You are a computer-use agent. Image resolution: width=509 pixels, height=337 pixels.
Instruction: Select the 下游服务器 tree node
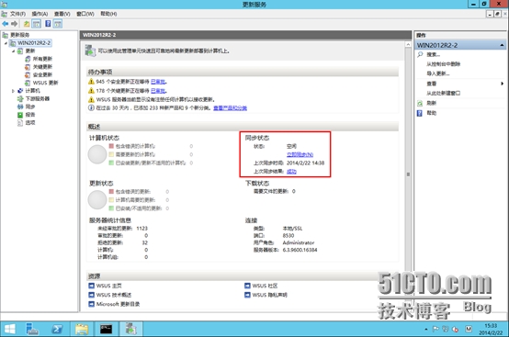pos(38,98)
